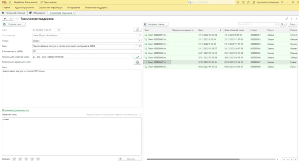Open the discussion chat bubble button
Image resolution: width=299 pixels, height=161 pixels.
[137, 63]
